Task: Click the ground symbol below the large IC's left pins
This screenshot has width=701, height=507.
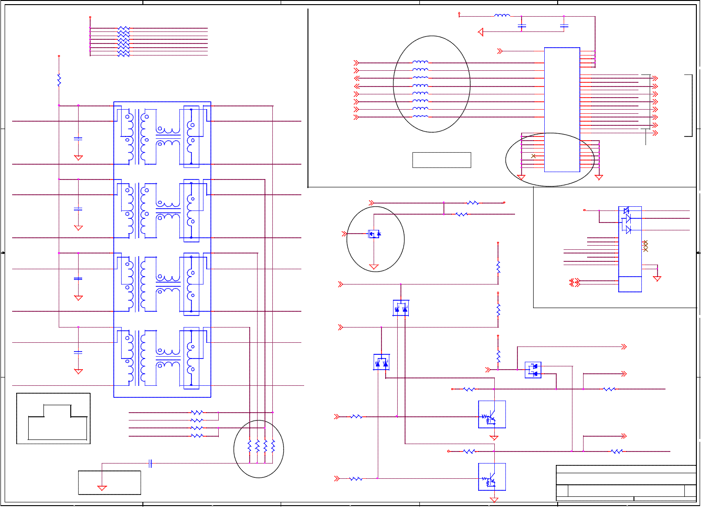Action: 521,178
